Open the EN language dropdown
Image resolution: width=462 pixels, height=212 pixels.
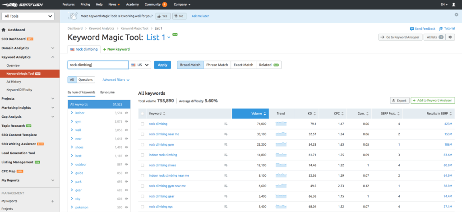pyautogui.click(x=444, y=5)
